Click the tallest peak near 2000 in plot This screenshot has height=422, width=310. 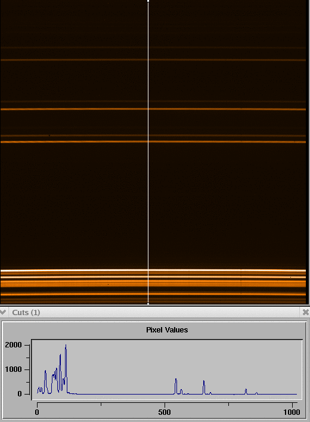tap(66, 346)
